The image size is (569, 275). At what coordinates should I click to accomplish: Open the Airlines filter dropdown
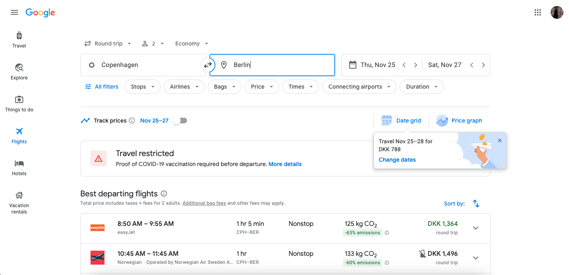click(x=184, y=87)
